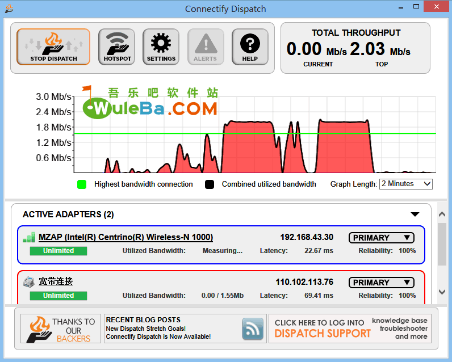Maximize the Connectify Dispatch window
The width and height of the screenshot is (452, 362).
(416, 6)
